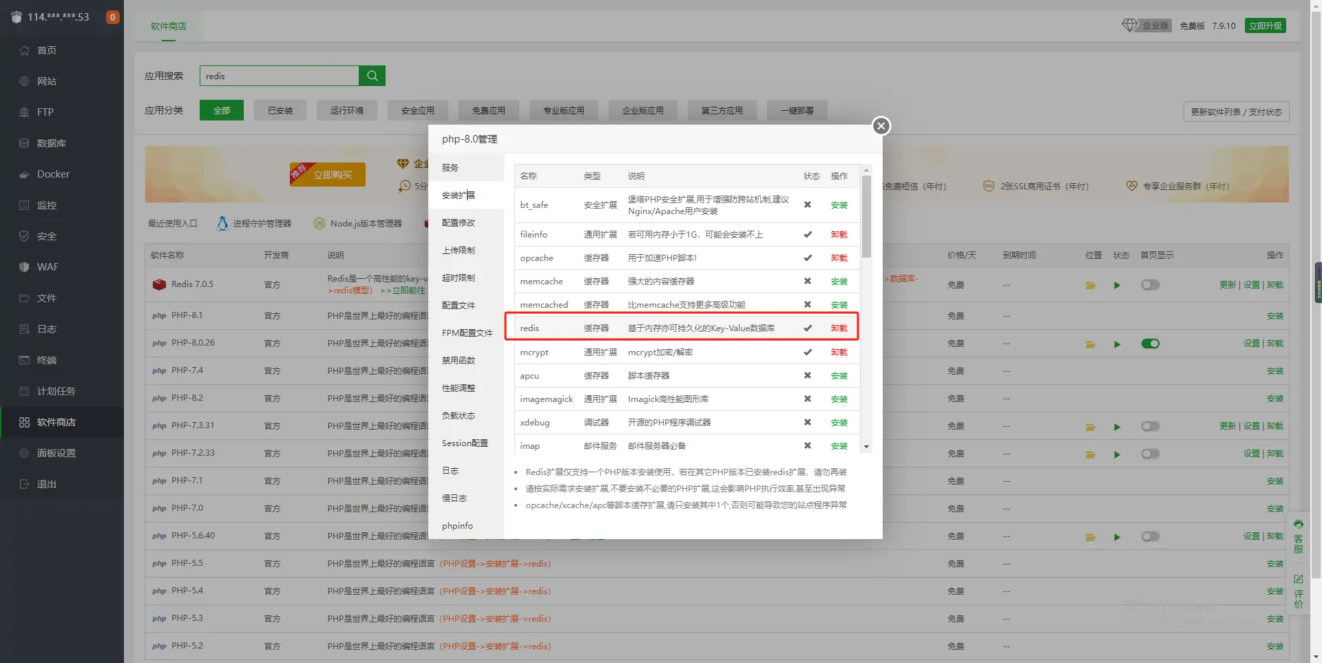Click extension list scrollbar down arrow

[866, 447]
